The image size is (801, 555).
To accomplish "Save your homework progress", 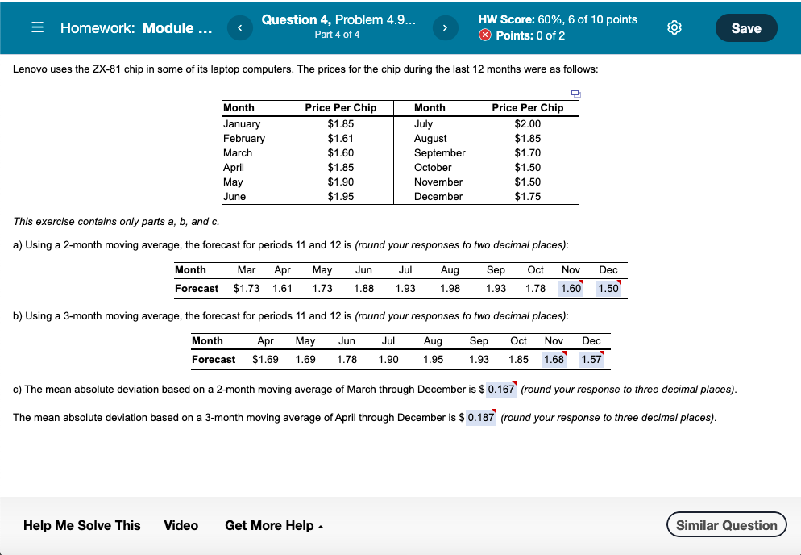I will [745, 27].
